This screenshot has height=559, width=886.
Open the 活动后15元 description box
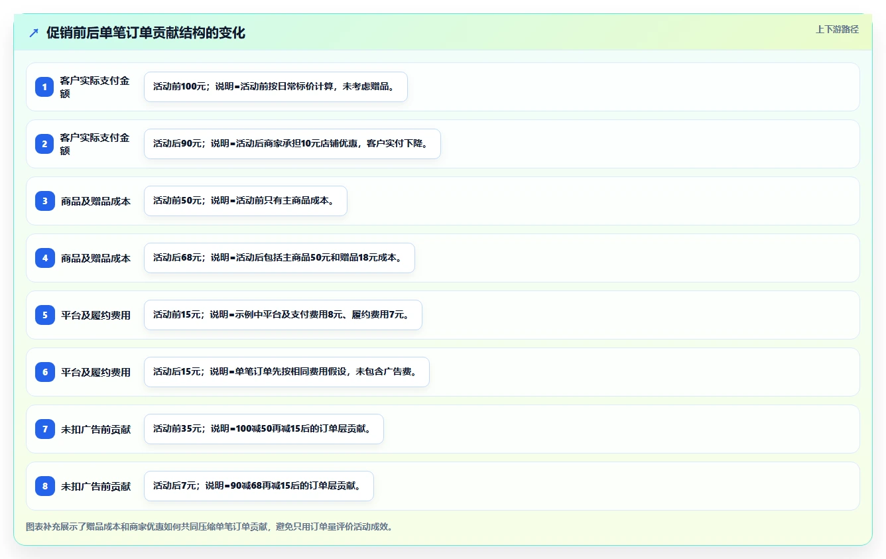tap(286, 372)
